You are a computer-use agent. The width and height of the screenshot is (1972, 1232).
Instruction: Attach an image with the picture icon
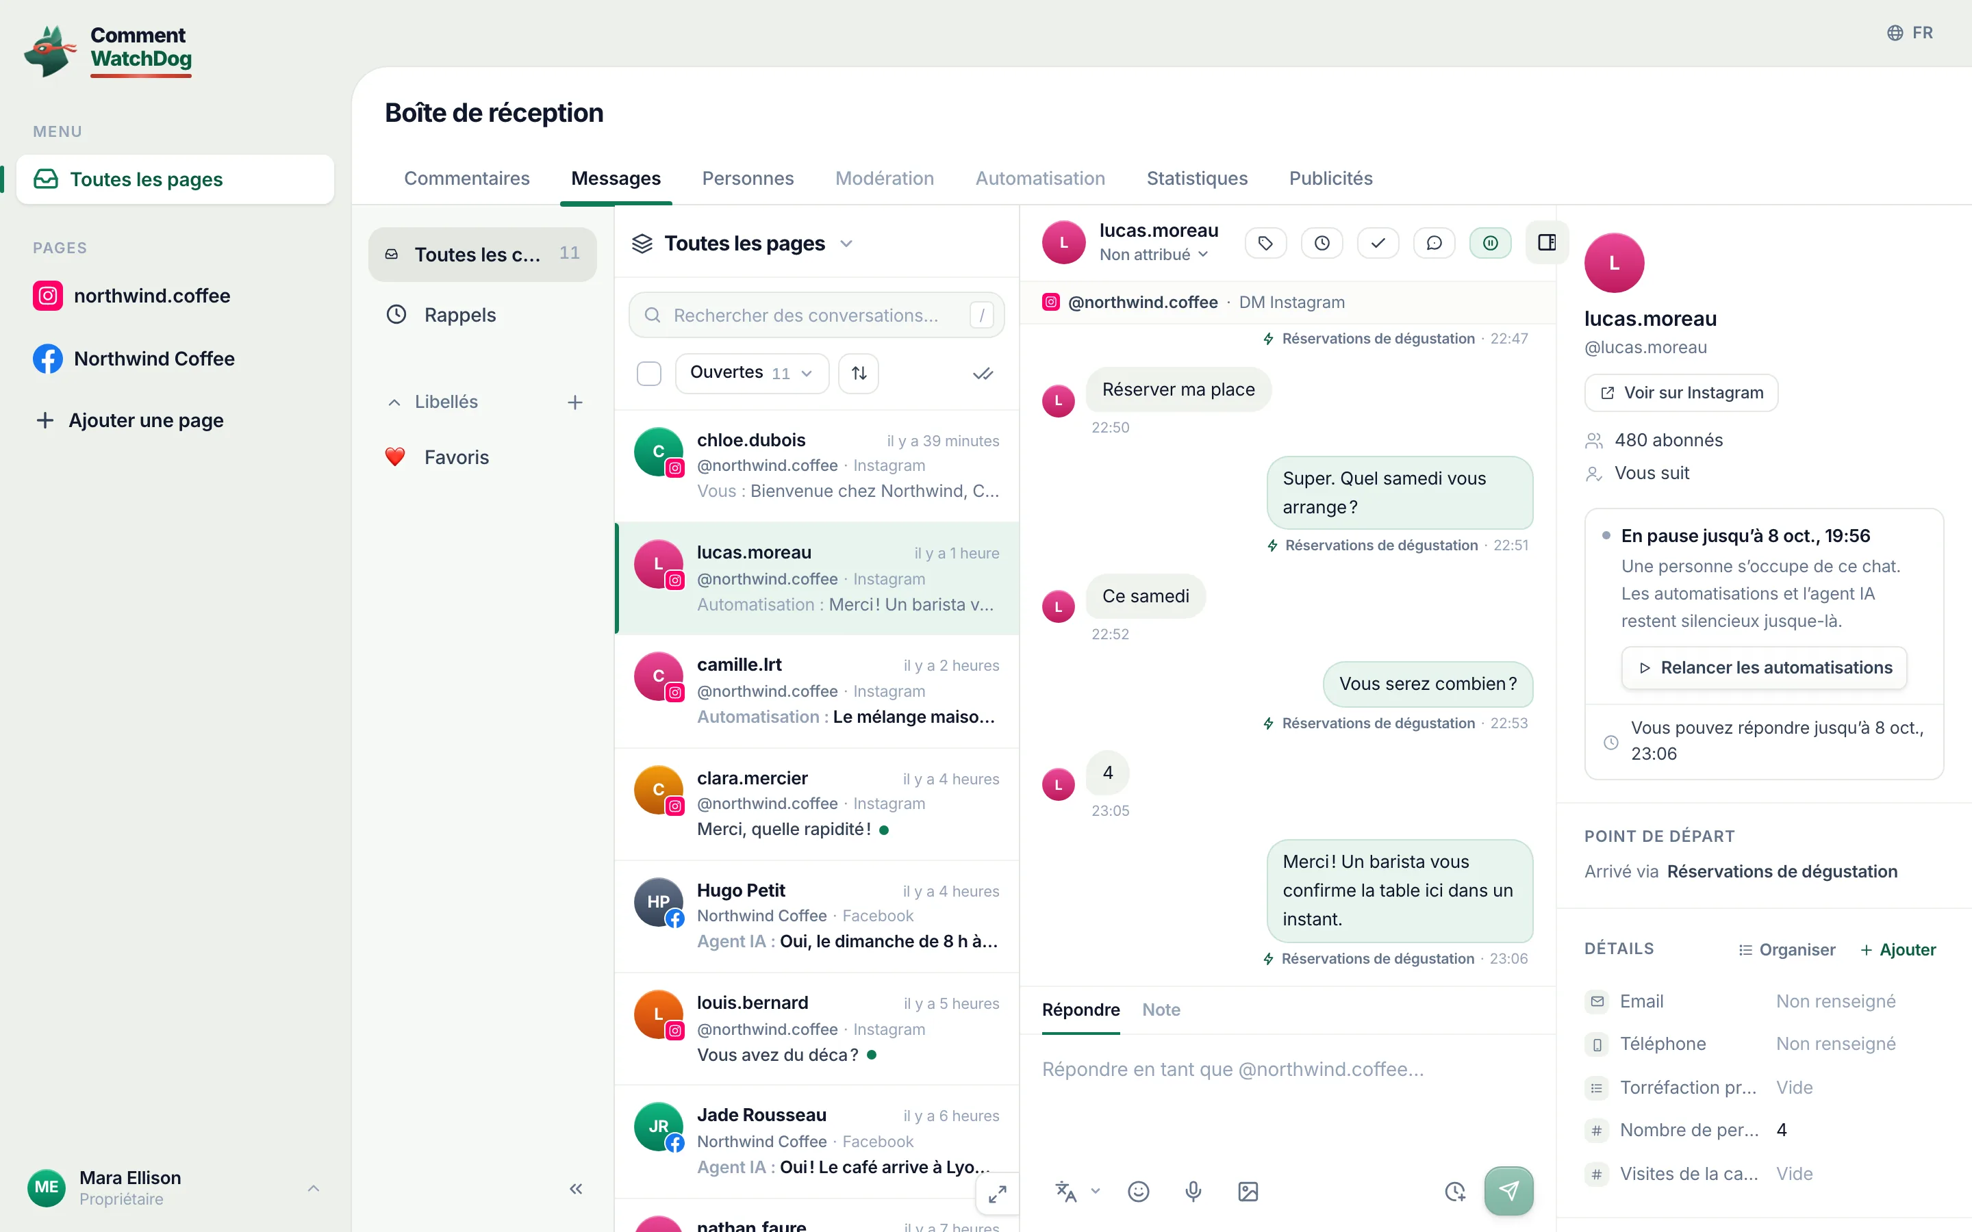point(1248,1191)
